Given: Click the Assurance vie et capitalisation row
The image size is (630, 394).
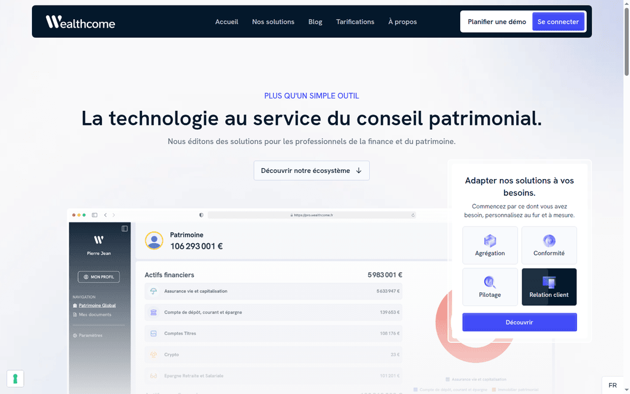Looking at the screenshot, I should click(273, 291).
